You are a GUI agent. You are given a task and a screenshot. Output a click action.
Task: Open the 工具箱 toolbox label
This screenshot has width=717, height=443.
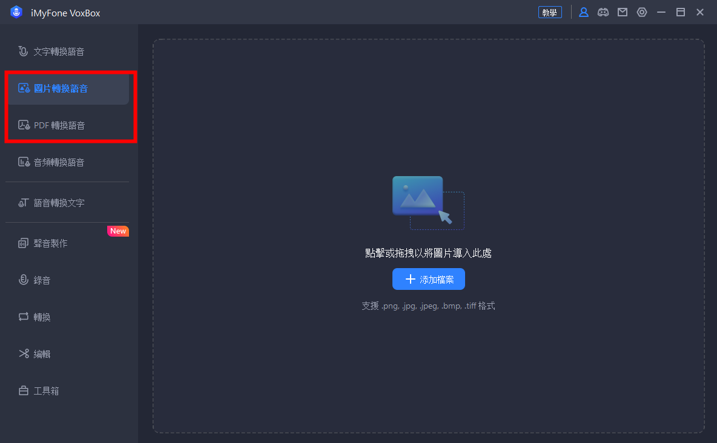click(46, 391)
